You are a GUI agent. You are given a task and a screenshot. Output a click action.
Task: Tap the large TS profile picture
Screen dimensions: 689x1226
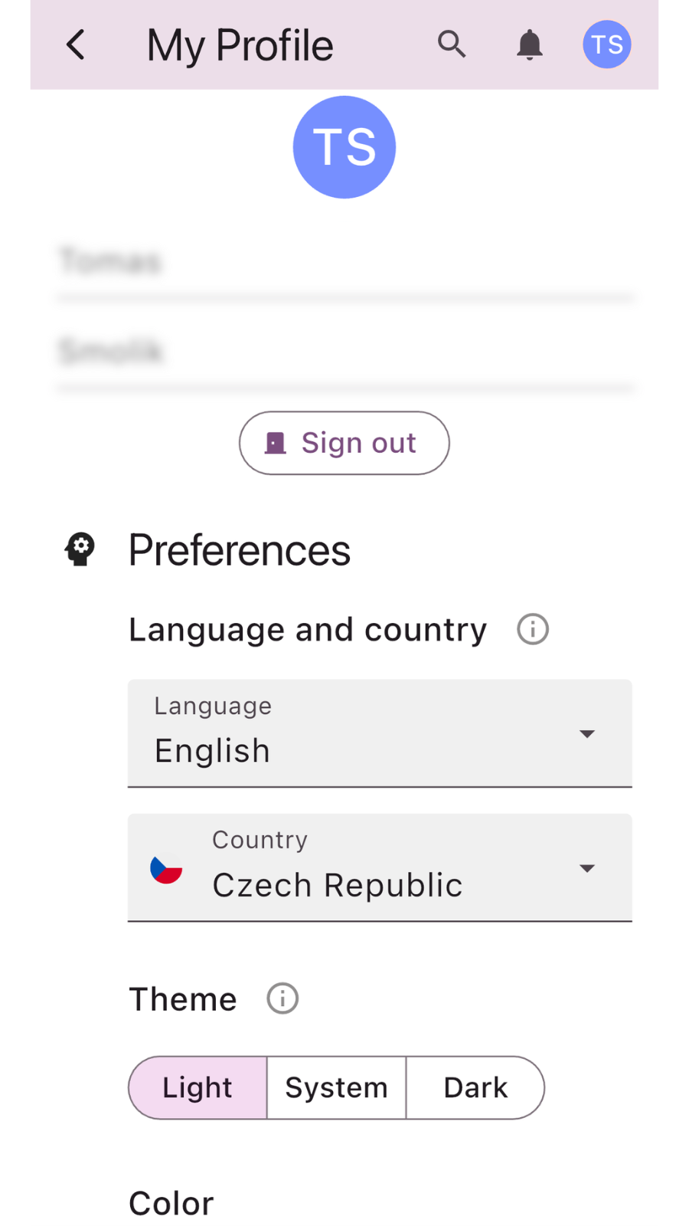[344, 147]
